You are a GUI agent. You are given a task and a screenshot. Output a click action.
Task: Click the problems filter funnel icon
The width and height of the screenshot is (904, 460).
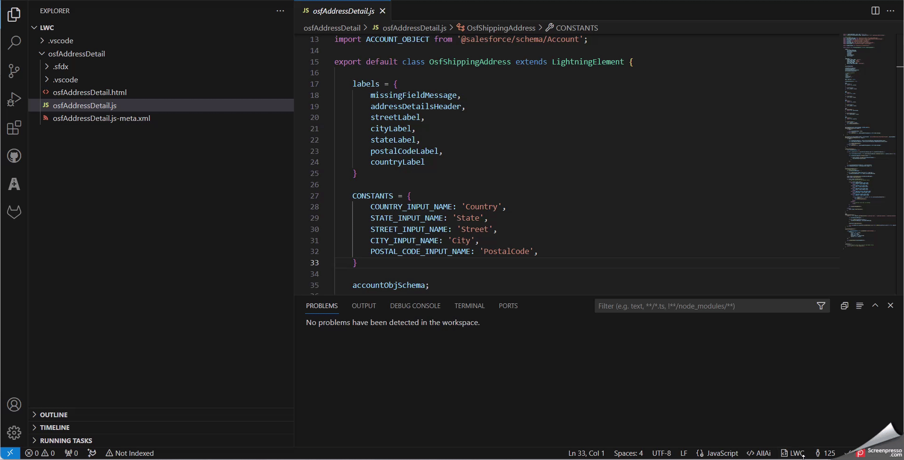tap(821, 306)
